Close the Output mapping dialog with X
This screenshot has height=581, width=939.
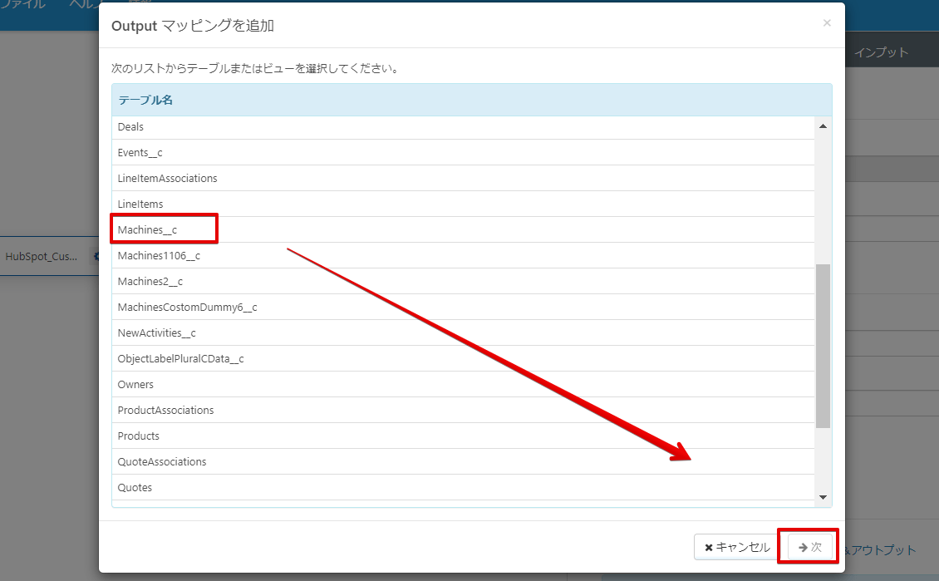(827, 22)
